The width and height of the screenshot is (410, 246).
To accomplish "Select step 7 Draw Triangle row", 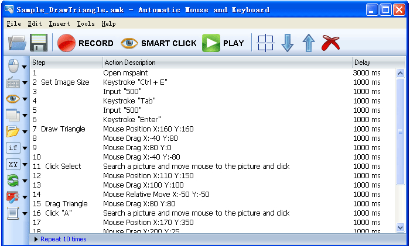I will click(176, 129).
